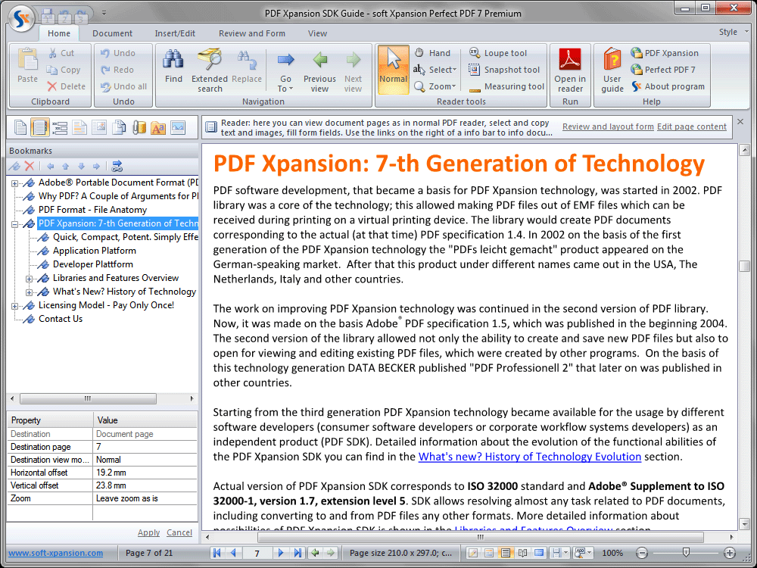Enable the two-page book view in status bar
The width and height of the screenshot is (757, 568).
coord(522,553)
